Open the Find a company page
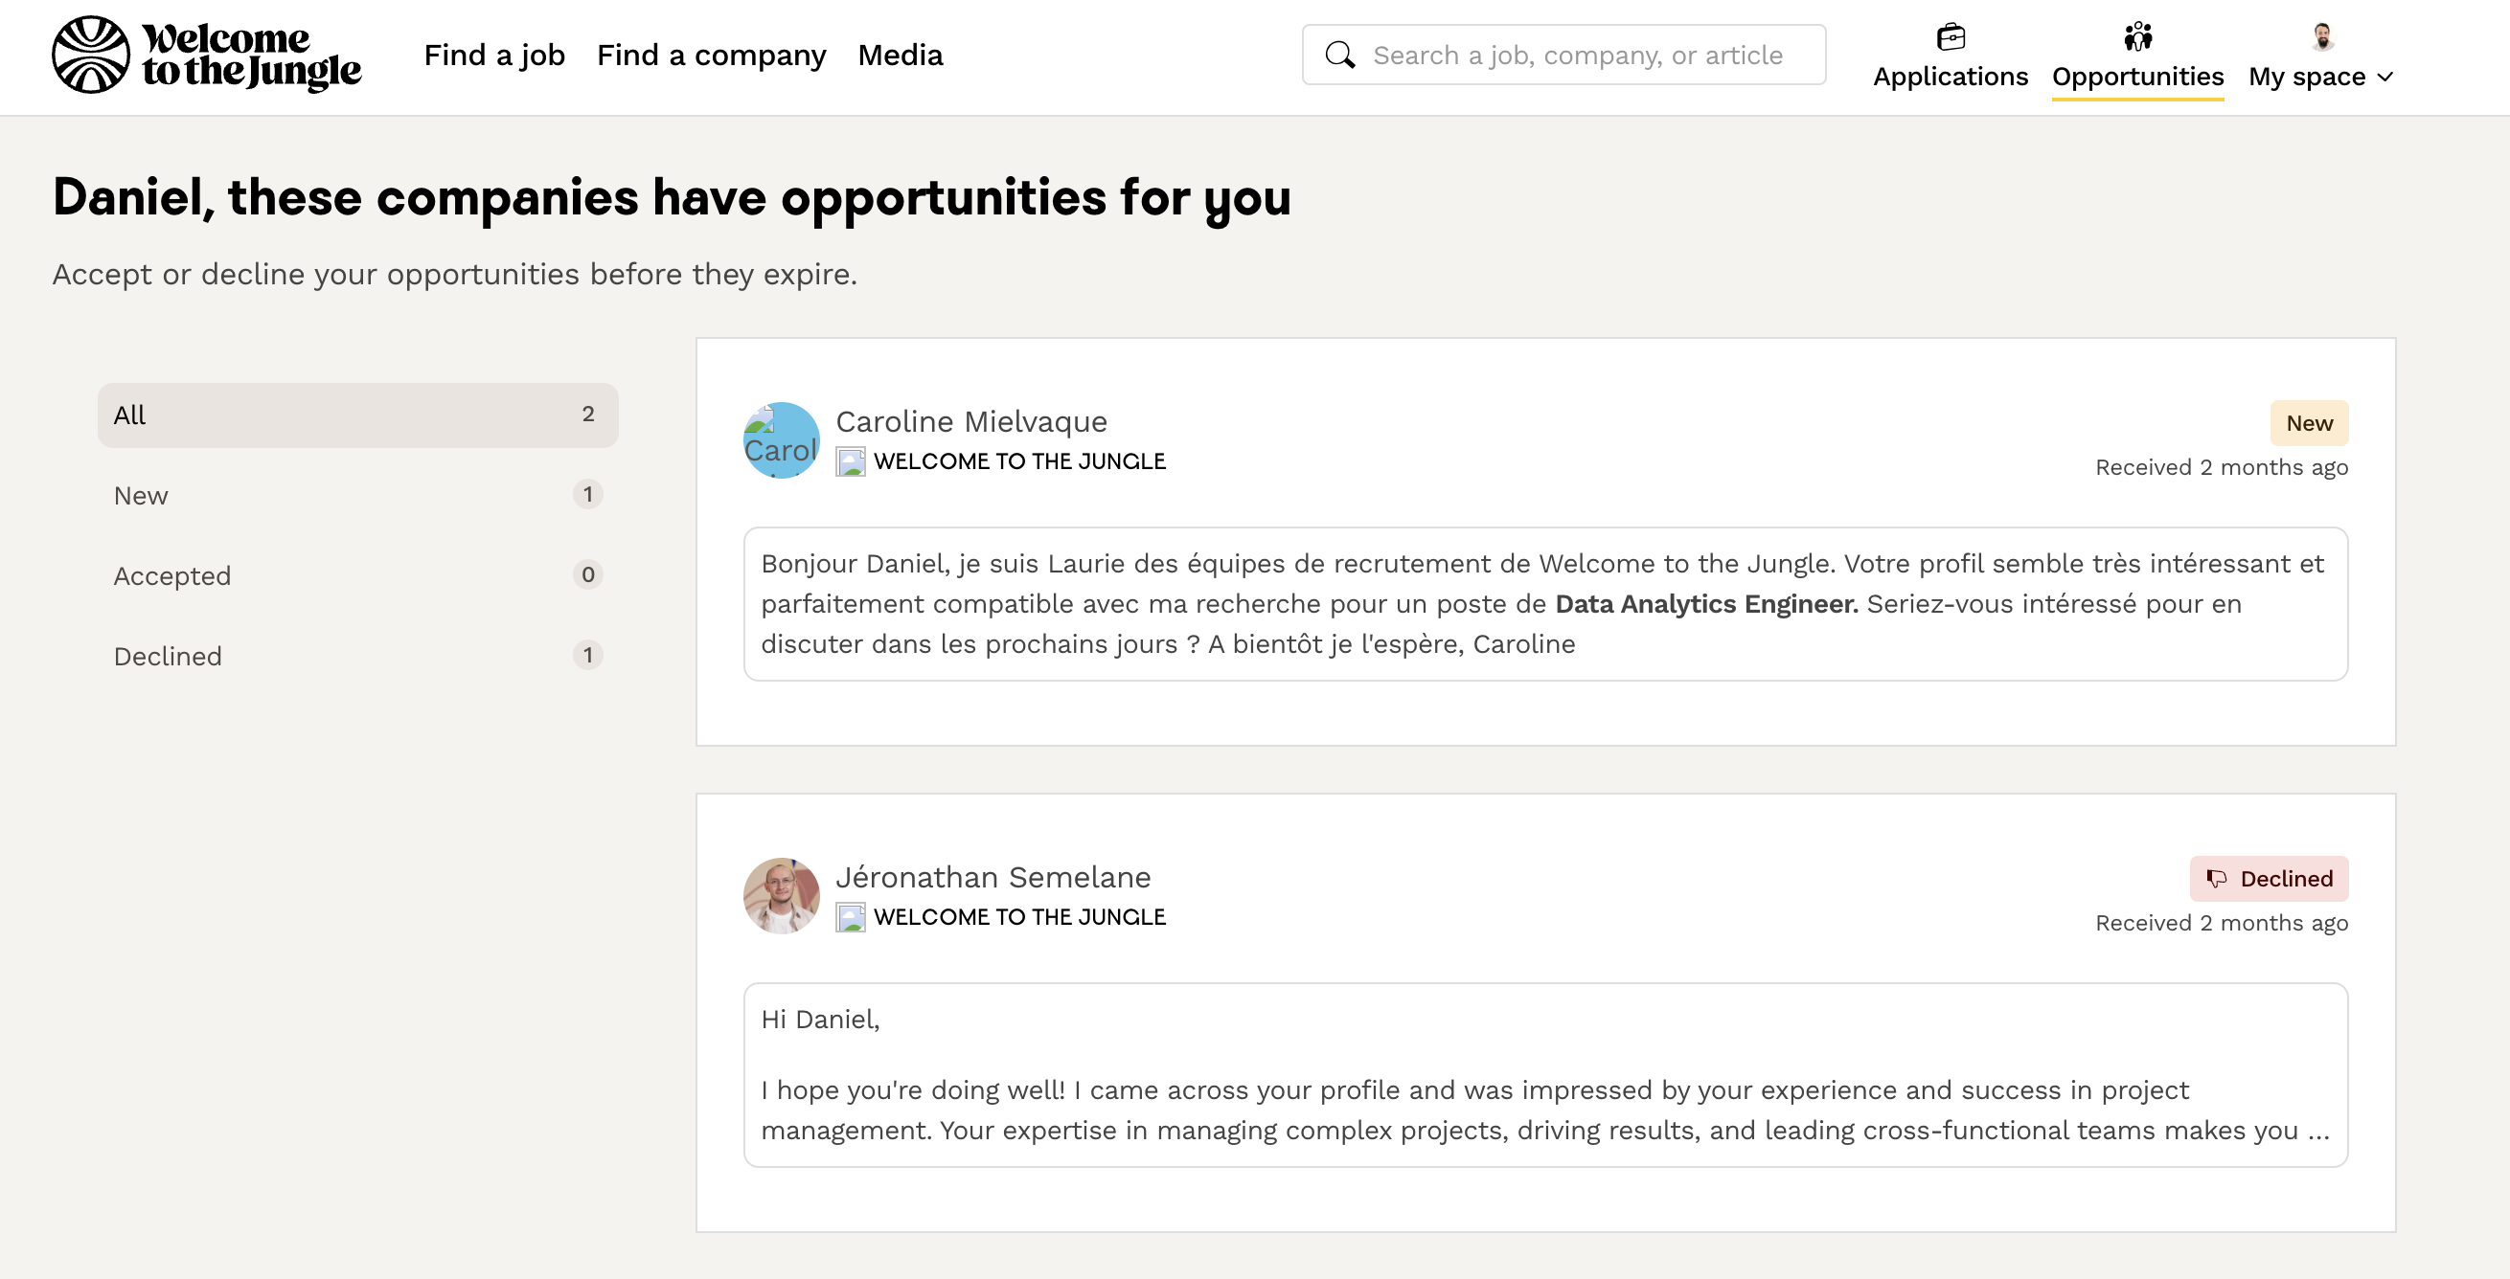The image size is (2510, 1279). pyautogui.click(x=710, y=55)
